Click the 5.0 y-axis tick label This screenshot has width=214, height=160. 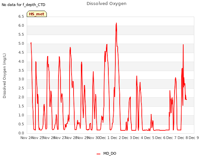[x=21, y=44]
